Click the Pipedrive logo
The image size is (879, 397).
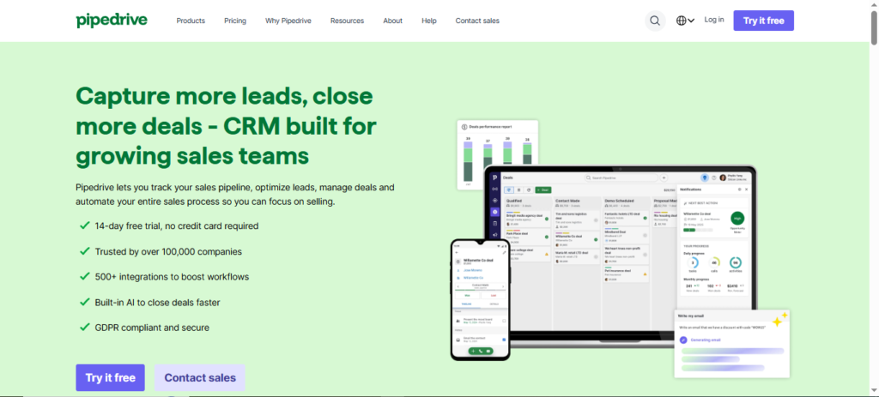click(x=110, y=21)
